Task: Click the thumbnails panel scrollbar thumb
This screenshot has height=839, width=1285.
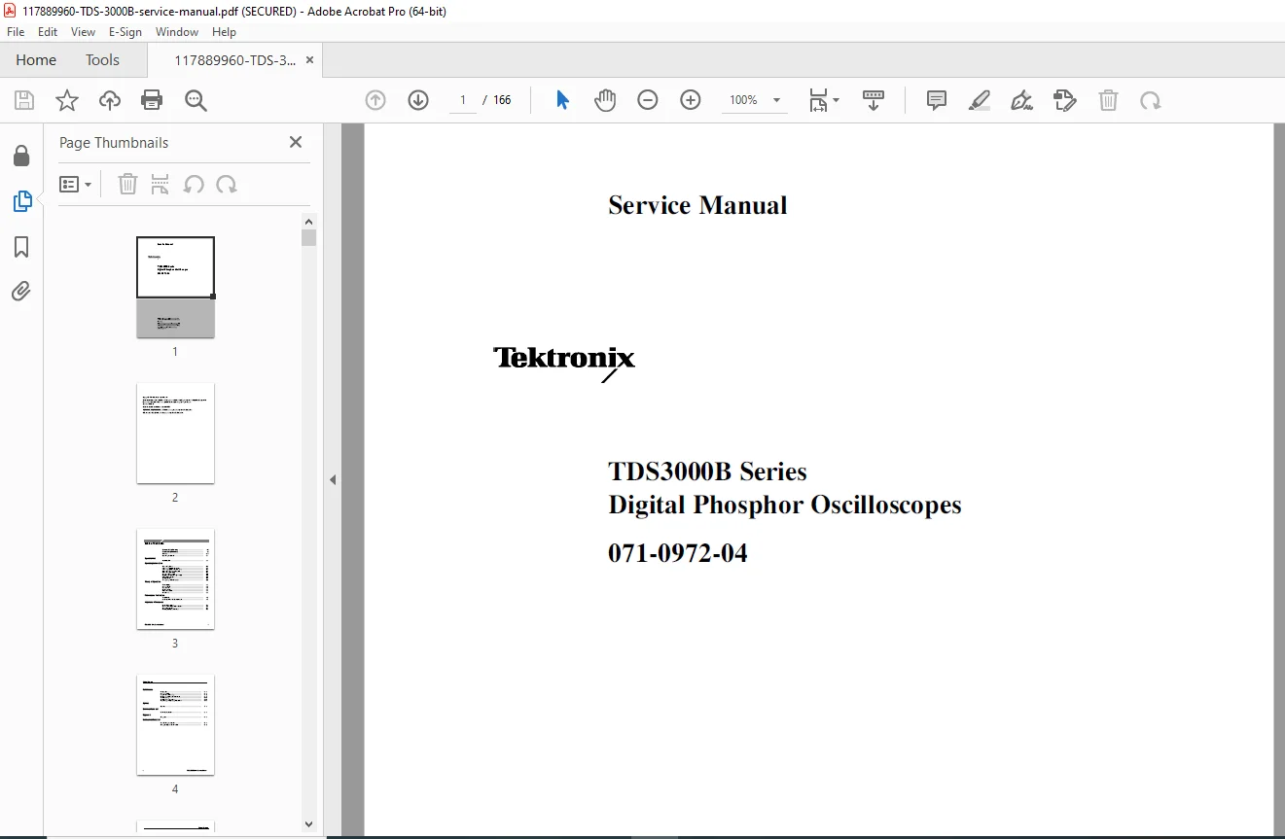Action: coord(308,237)
